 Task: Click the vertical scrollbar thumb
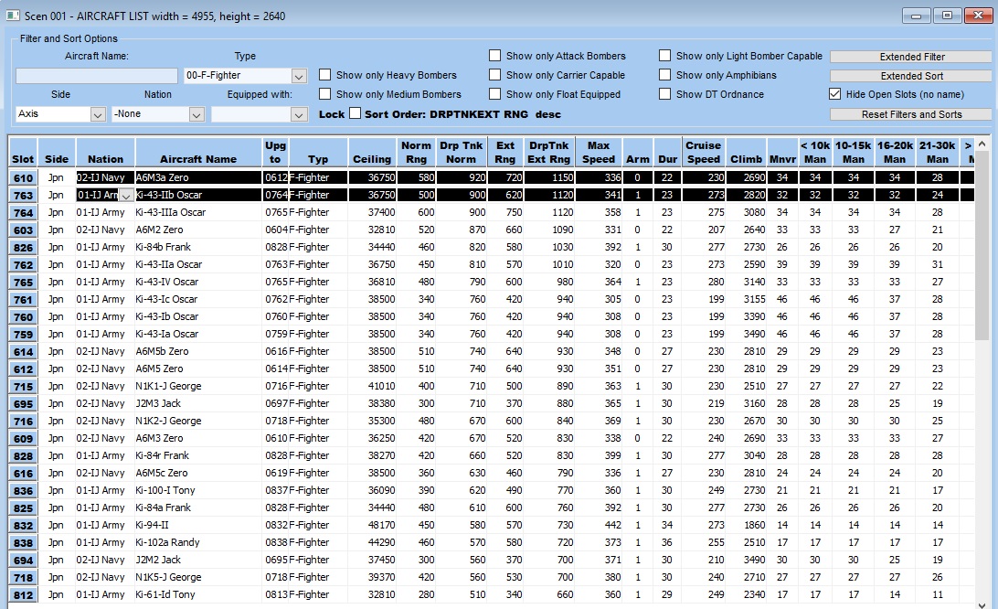[x=982, y=245]
